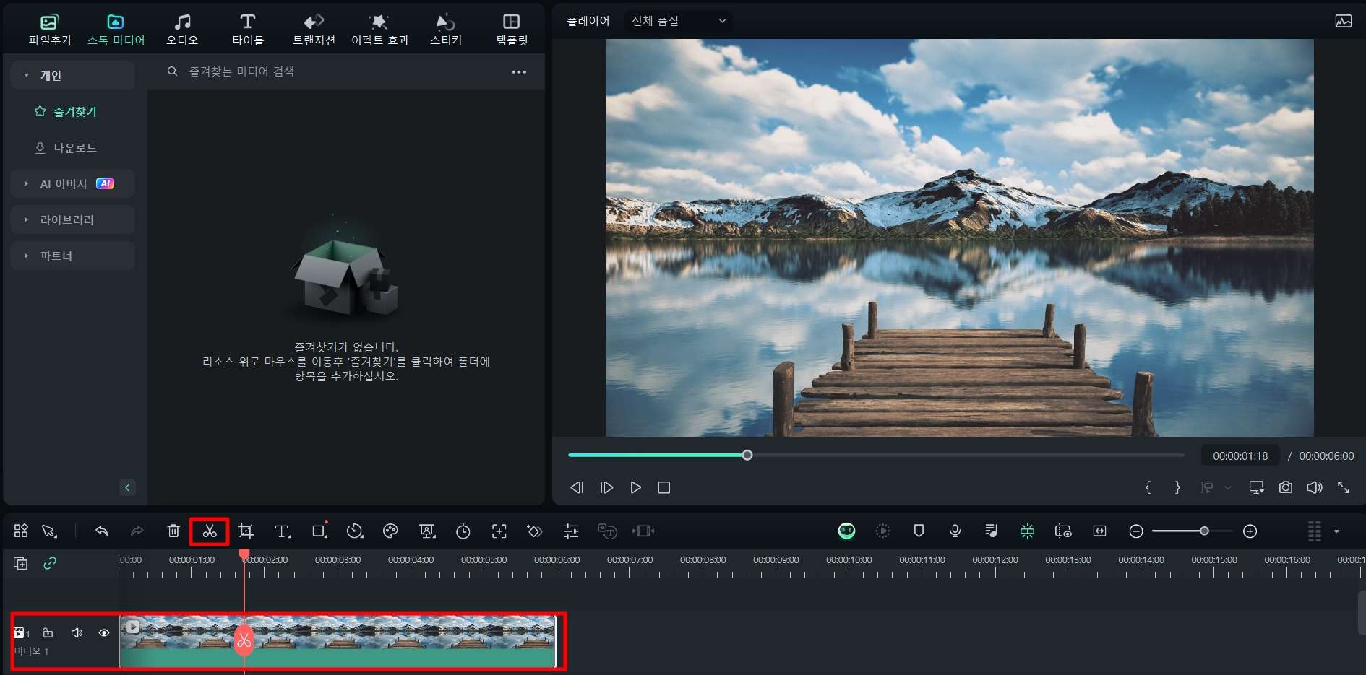Open the track layout dropdown arrow
The height and width of the screenshot is (675, 1366).
click(x=1336, y=531)
